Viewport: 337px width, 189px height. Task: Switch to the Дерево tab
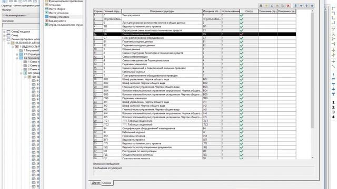96,183
